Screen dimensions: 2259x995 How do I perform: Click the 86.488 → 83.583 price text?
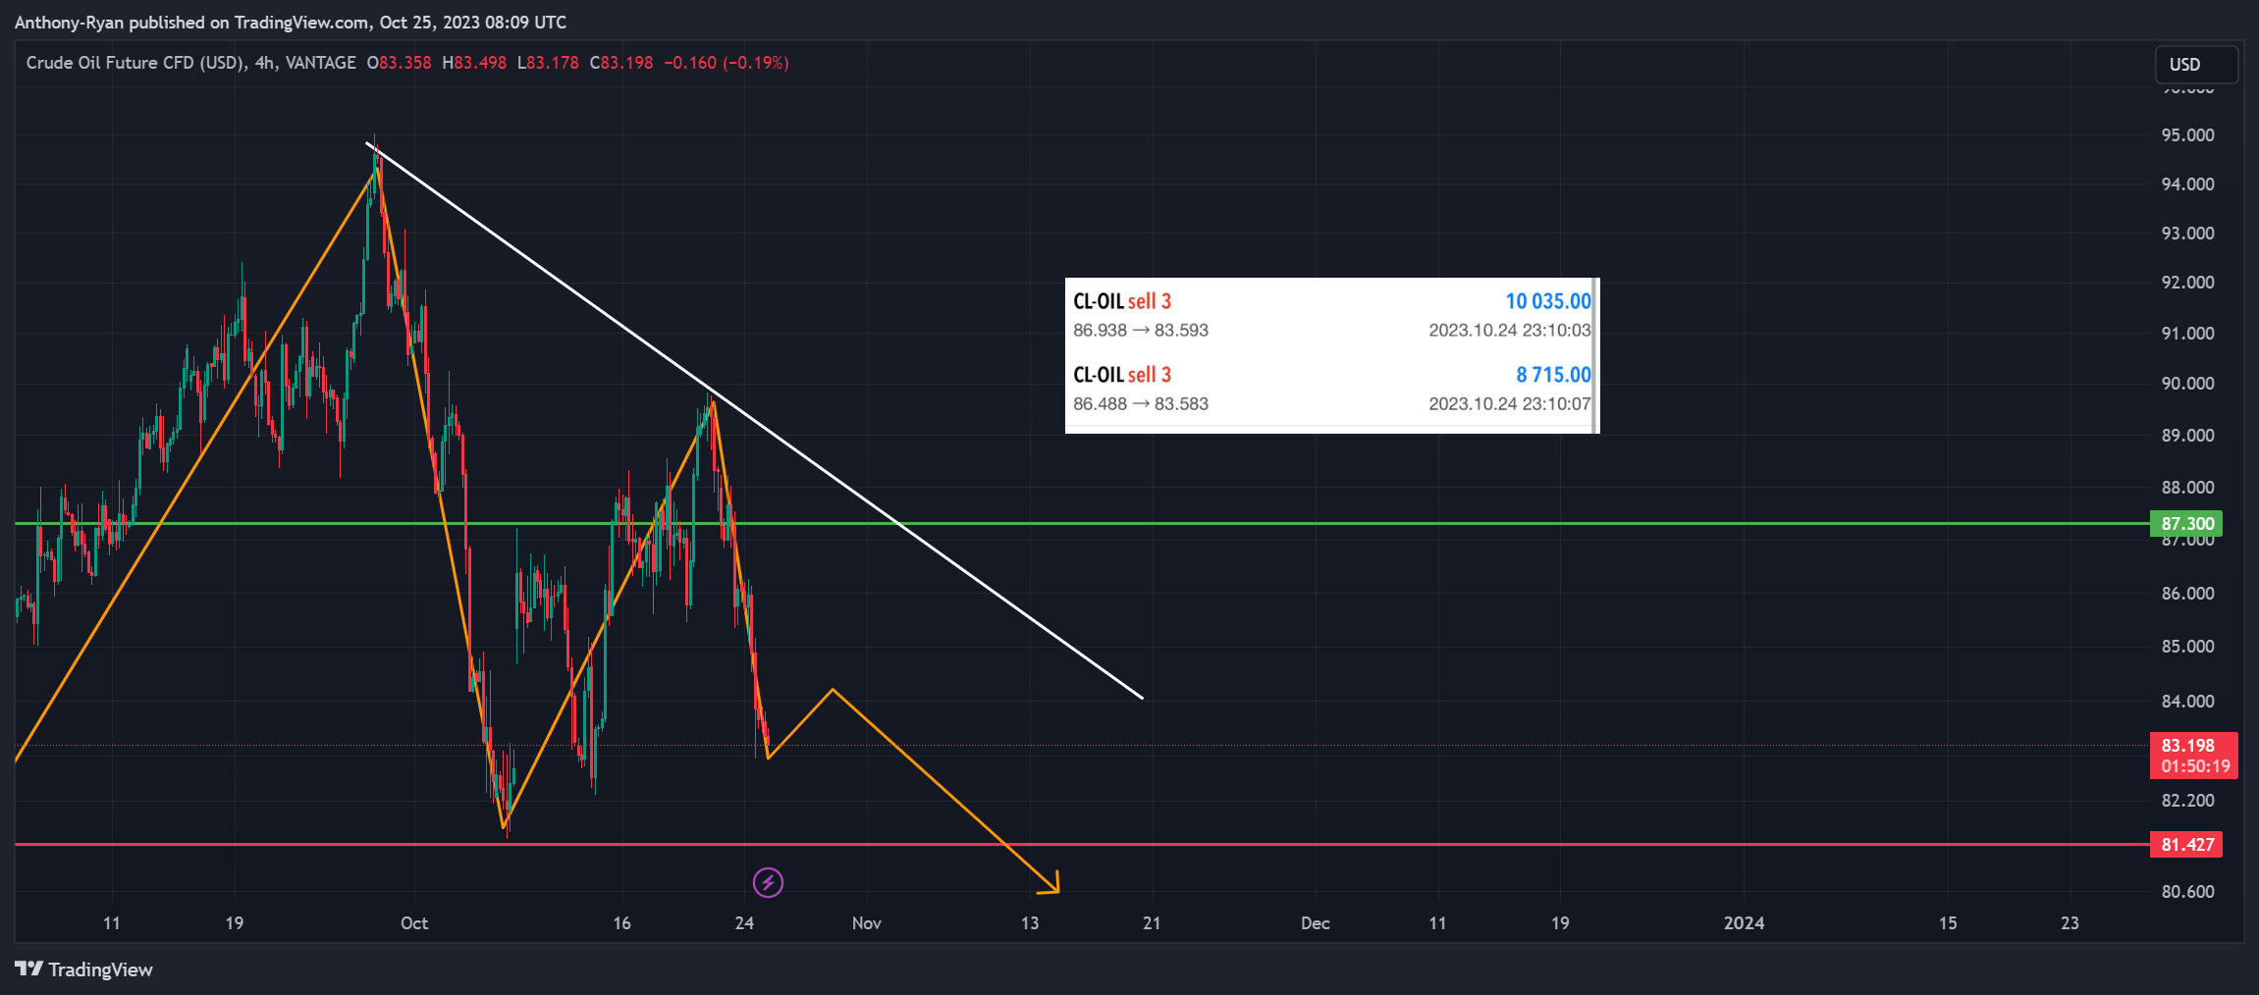point(1141,404)
